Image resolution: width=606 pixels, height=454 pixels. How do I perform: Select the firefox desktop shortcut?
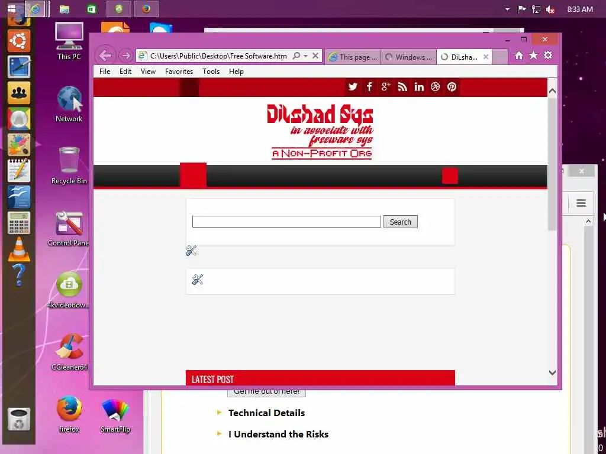(69, 414)
